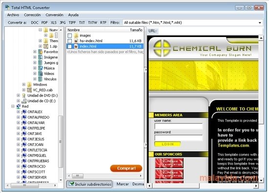Click LOGIN button in preview page
The height and width of the screenshot is (193, 269).
click(167, 144)
